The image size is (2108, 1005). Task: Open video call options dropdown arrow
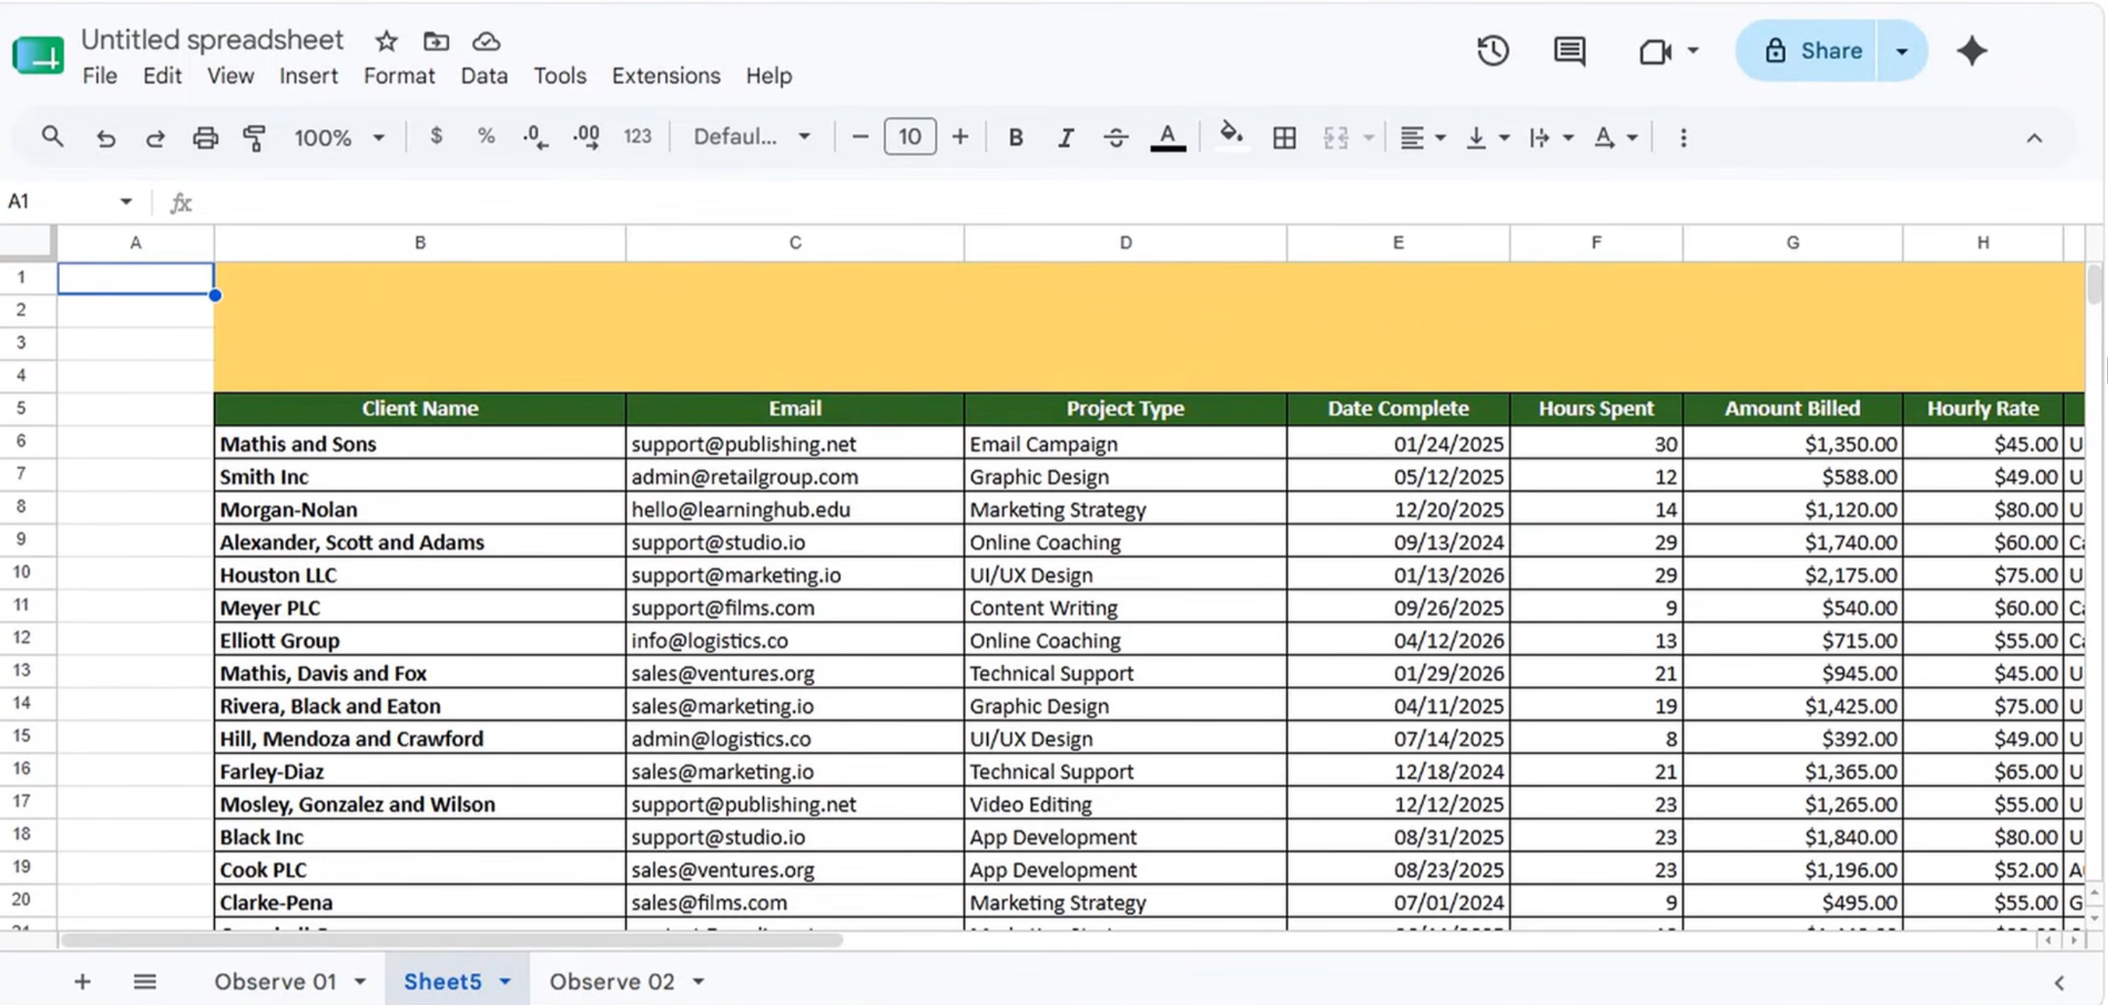pyautogui.click(x=1693, y=51)
